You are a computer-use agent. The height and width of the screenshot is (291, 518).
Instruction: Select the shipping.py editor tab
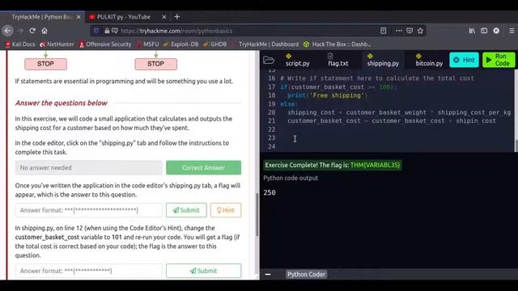point(383,60)
